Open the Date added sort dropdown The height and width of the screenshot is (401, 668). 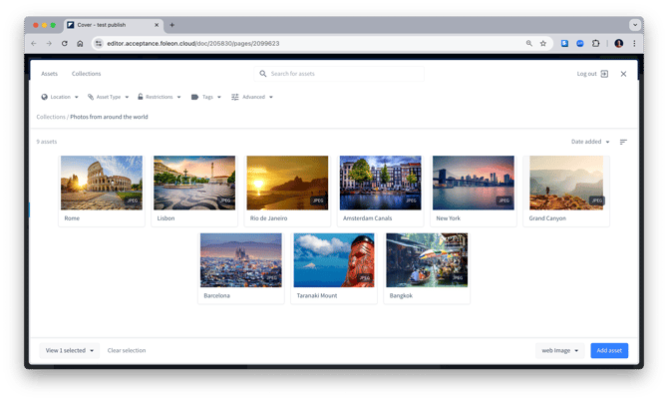(x=590, y=142)
